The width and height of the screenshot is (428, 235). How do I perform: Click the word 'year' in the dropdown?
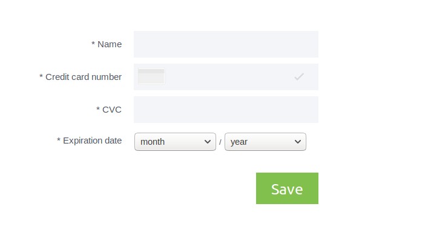239,142
